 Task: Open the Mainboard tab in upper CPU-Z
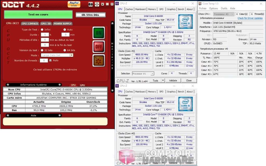[x=140, y=9]
